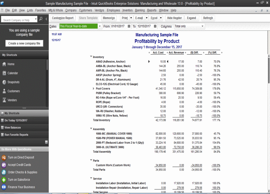Screen dimensions: 270x194
Task: Click the Act. Cost column header
Action: pos(158,52)
